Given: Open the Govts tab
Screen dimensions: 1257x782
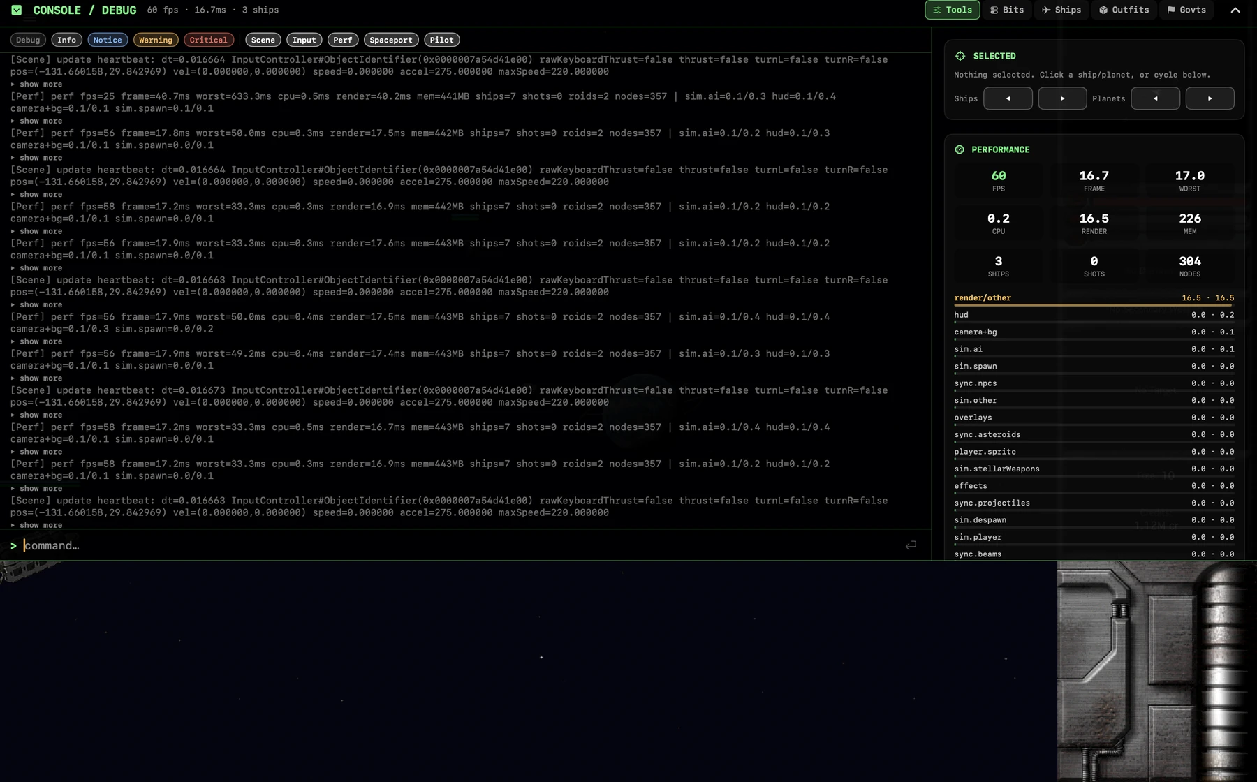Looking at the screenshot, I should pyautogui.click(x=1186, y=10).
